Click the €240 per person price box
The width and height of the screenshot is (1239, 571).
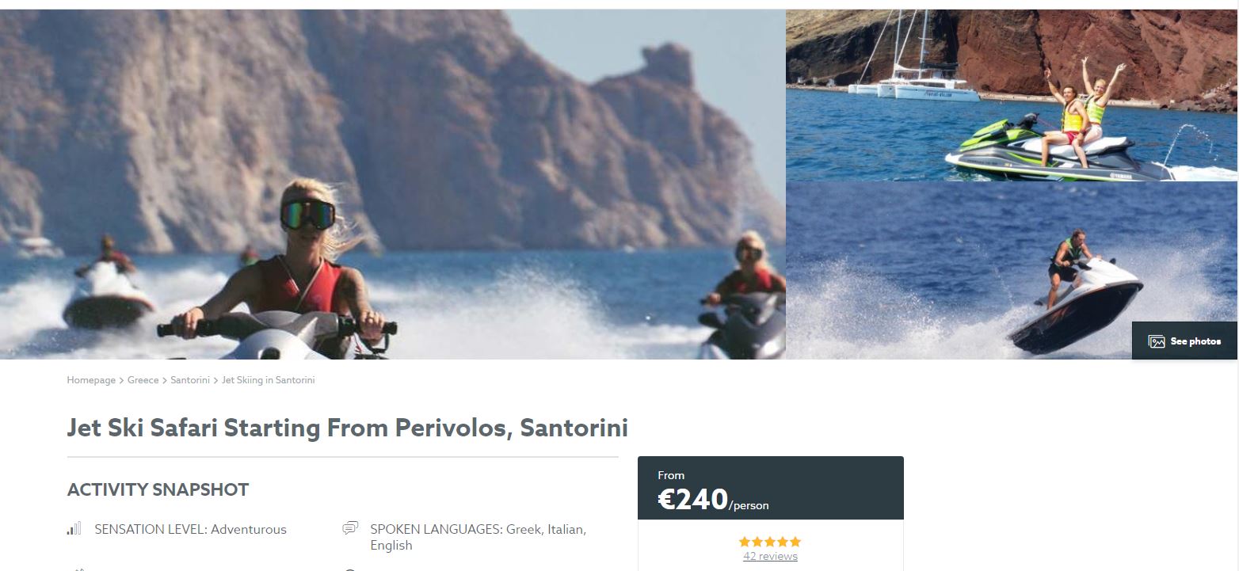click(771, 488)
